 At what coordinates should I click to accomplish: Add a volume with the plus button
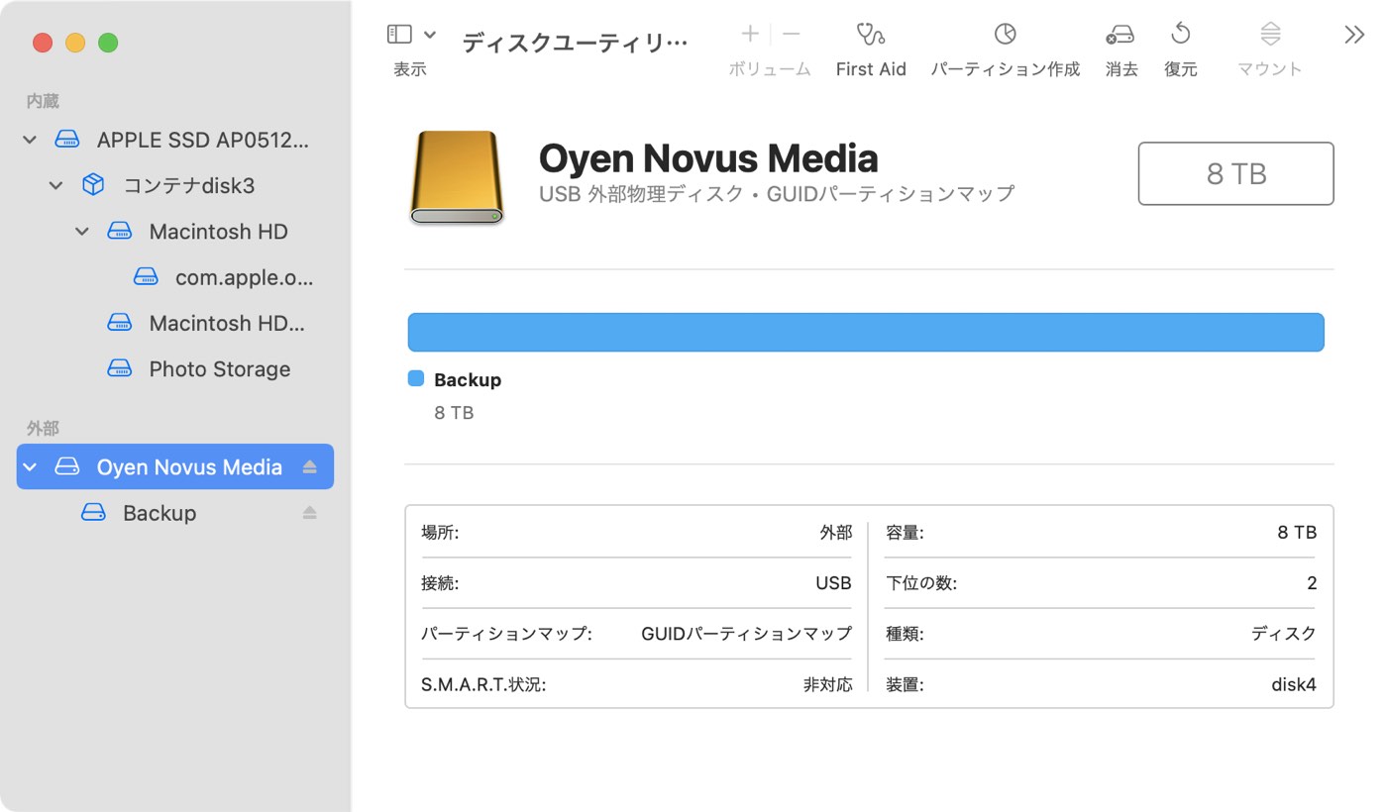(x=750, y=35)
